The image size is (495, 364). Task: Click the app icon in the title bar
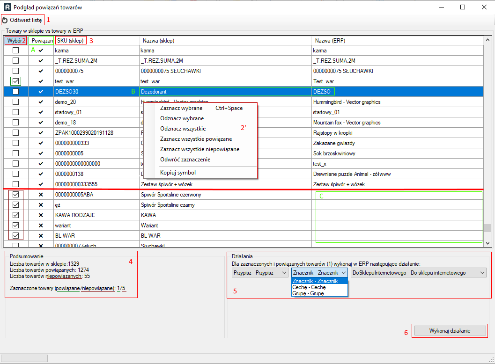7,7
